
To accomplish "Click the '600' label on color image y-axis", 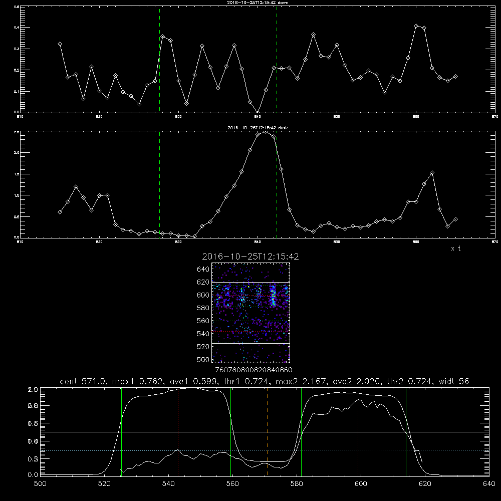I will tap(203, 295).
